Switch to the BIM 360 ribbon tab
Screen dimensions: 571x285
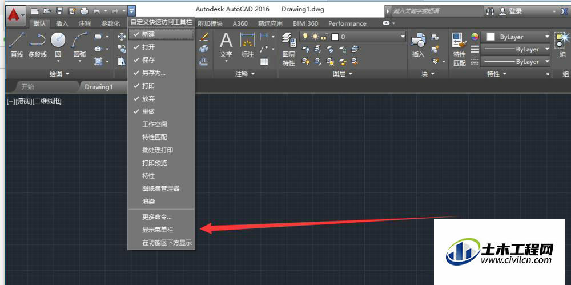[x=305, y=23]
